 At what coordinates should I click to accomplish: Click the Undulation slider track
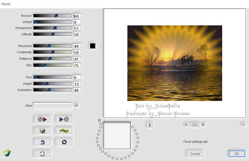point(53,90)
